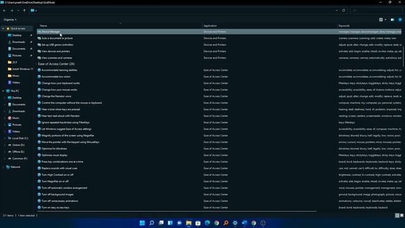Open Device Manager entry icon

[39, 32]
